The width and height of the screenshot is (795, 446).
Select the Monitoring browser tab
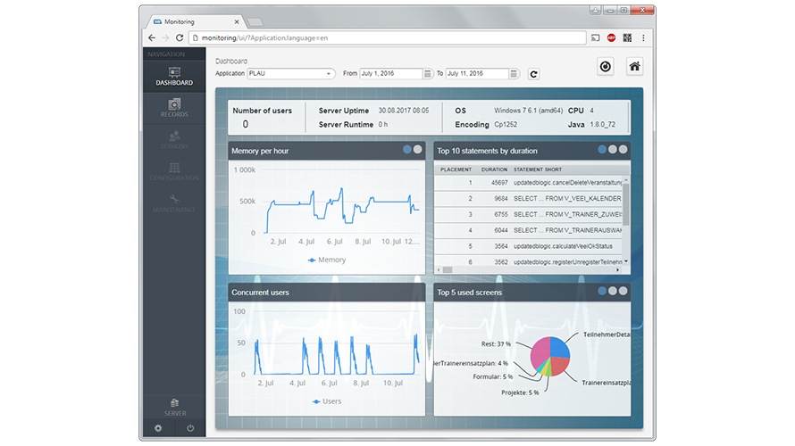[192, 21]
